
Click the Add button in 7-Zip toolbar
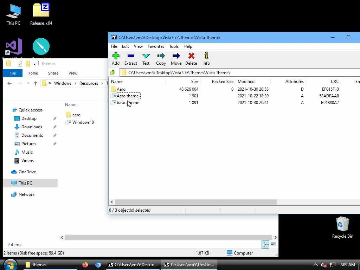pyautogui.click(x=116, y=59)
